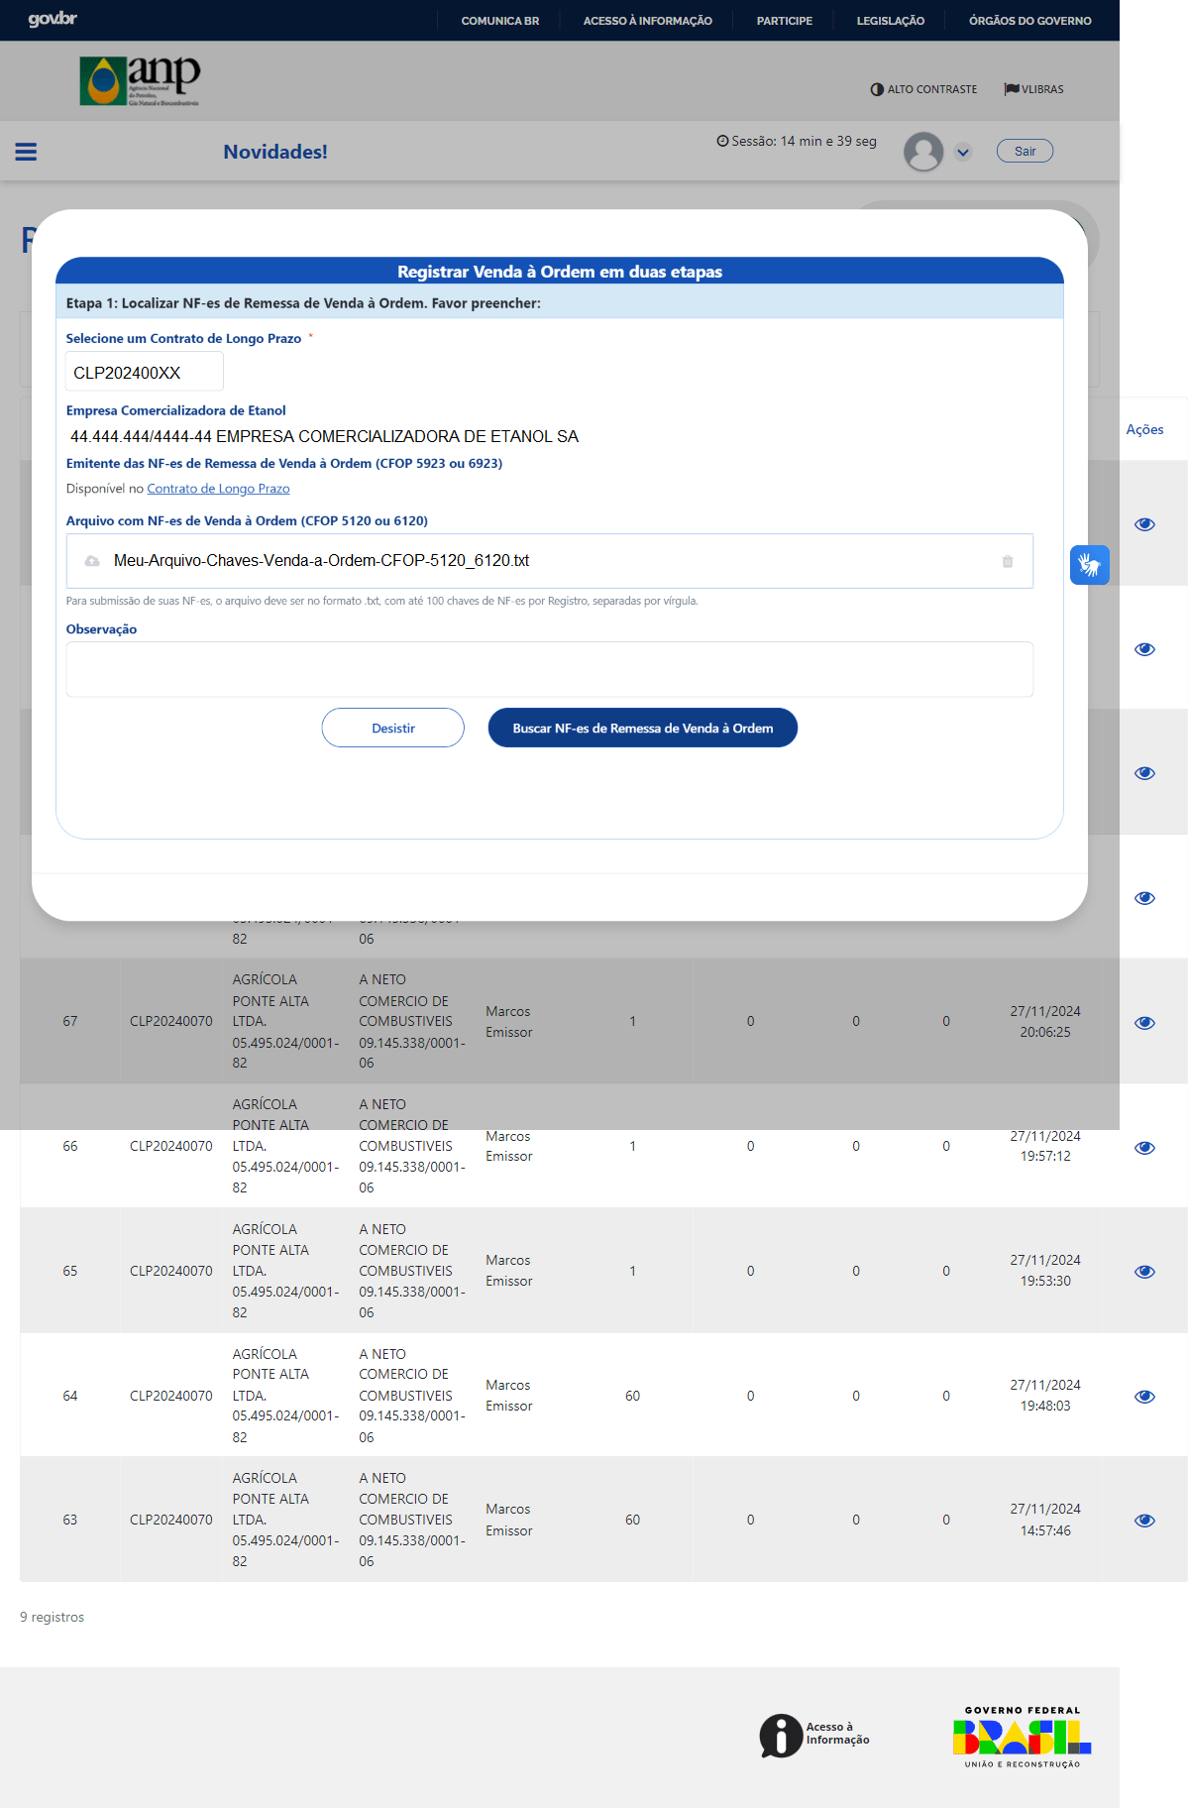View record 66 with the eye icon
Screen dimensions: 1188x1808
click(1144, 1147)
